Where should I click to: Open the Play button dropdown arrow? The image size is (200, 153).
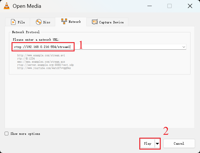(157, 143)
